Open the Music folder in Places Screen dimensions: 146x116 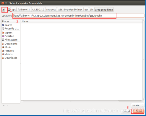[11, 47]
